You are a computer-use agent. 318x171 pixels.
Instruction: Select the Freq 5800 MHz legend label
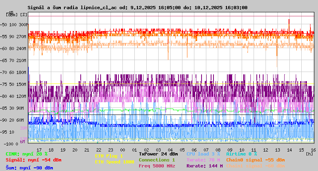157,166
